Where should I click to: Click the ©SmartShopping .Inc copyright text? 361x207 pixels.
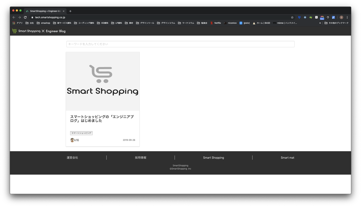[180, 169]
